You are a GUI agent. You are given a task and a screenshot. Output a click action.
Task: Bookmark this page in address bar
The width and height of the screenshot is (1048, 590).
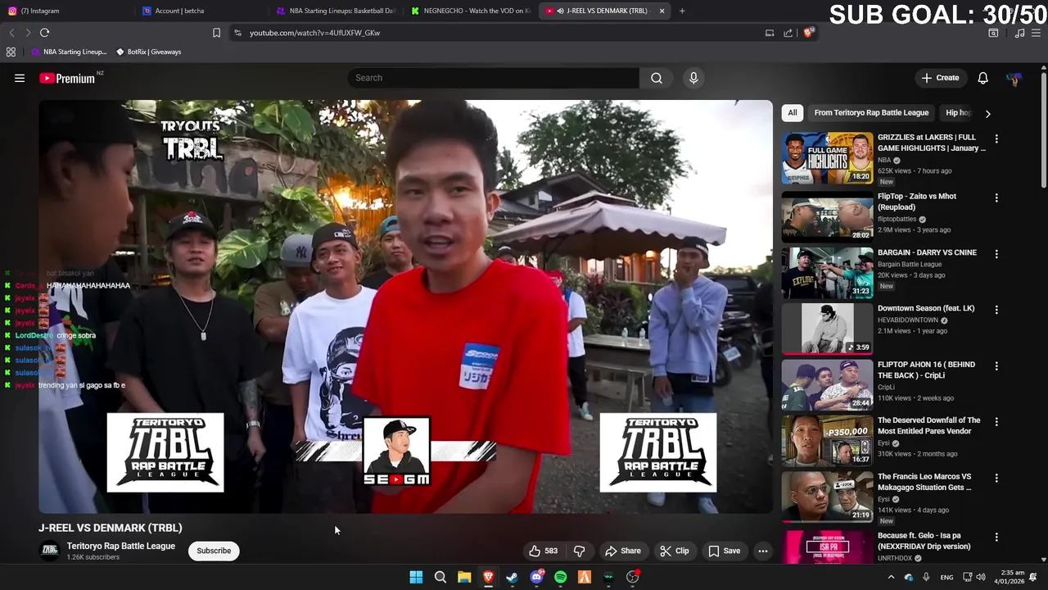[x=216, y=33]
